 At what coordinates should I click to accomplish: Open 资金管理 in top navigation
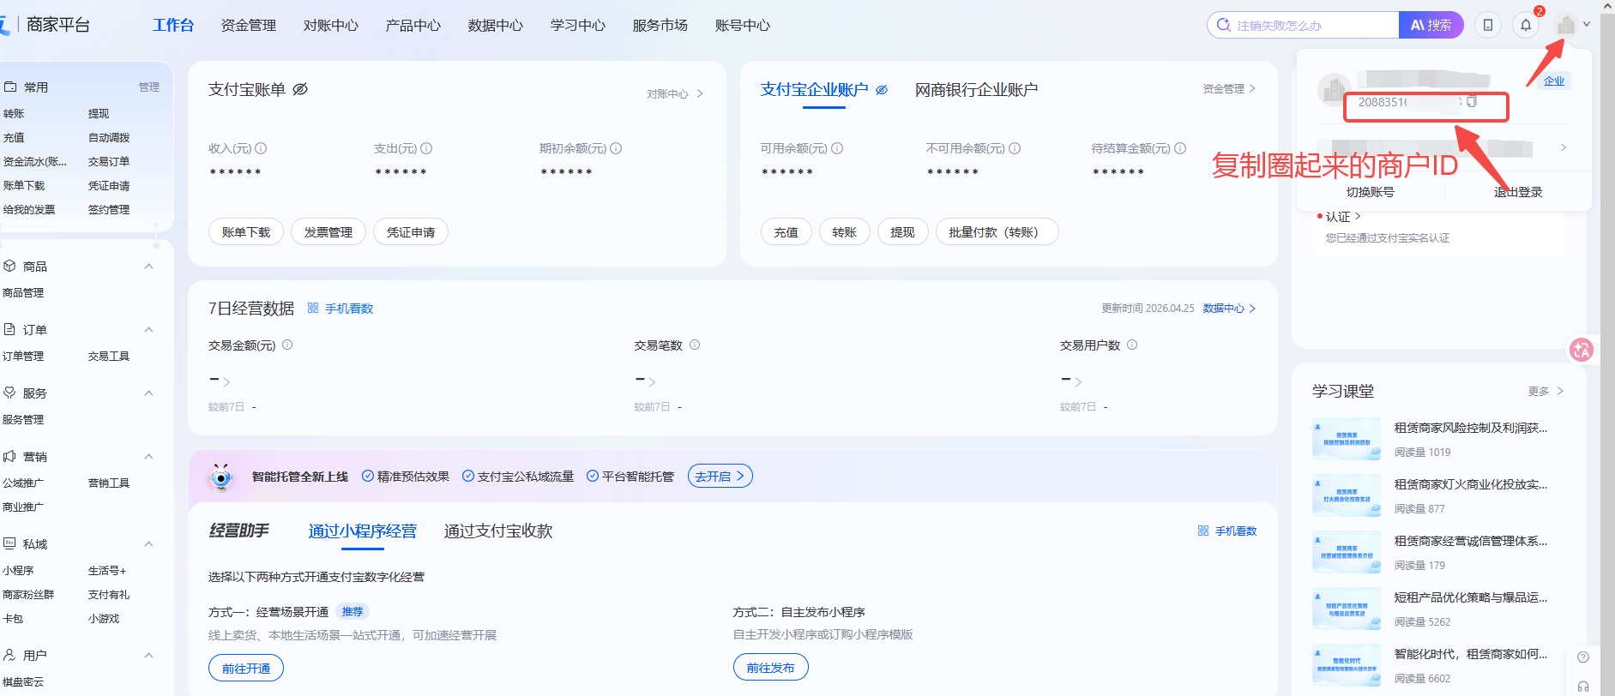point(249,26)
